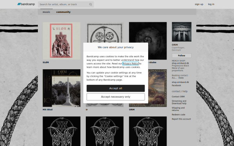Open the shop.ormband.dk merch shop link in bio
The width and height of the screenshot is (234, 146).
pos(180,63)
